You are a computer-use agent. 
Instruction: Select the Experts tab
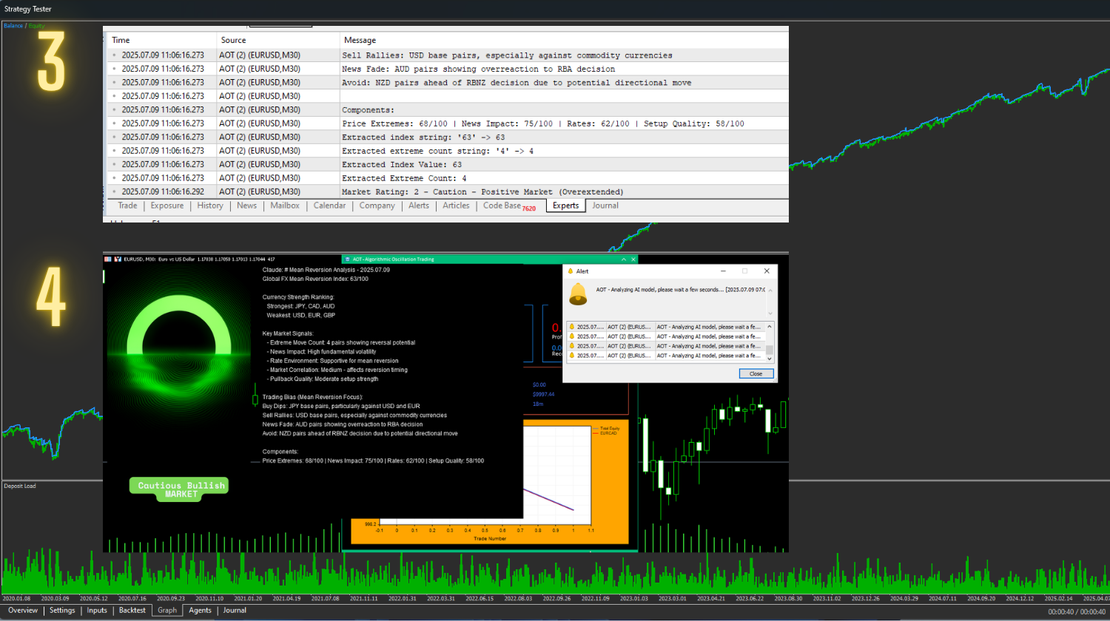[x=565, y=206]
